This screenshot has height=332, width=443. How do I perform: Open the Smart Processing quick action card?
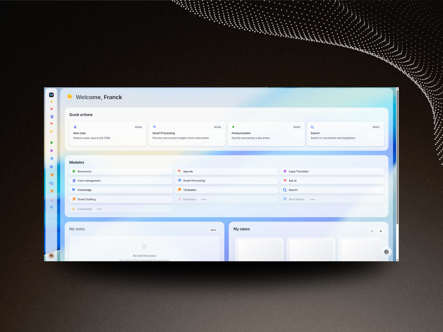pos(187,134)
